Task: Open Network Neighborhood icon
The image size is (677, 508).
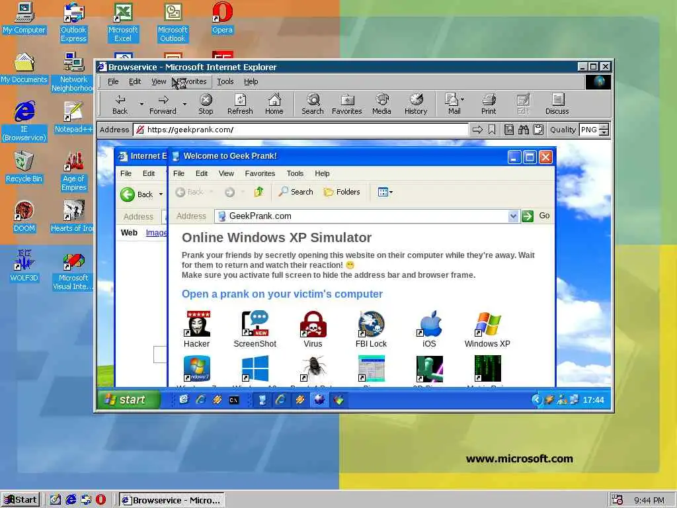Action: [x=73, y=72]
